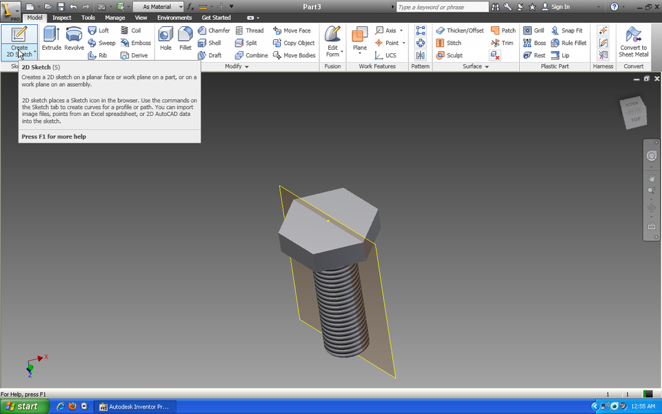This screenshot has height=414, width=662.
Task: Click the Sign In link
Action: (560, 7)
